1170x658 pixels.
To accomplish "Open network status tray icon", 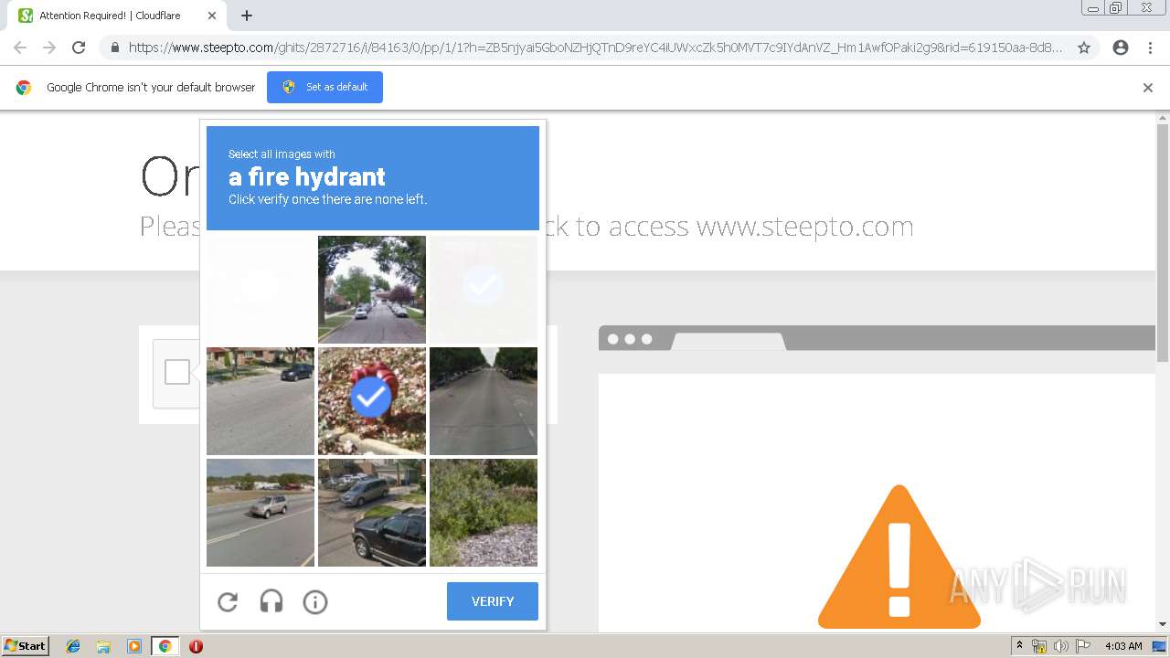I will click(1039, 646).
